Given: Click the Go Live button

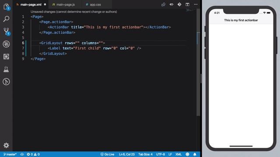Looking at the screenshot, I should click(107, 154).
